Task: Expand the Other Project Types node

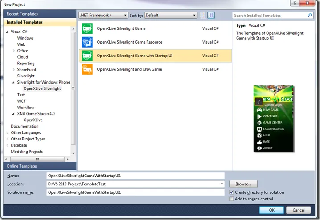Action: [x=7, y=139]
